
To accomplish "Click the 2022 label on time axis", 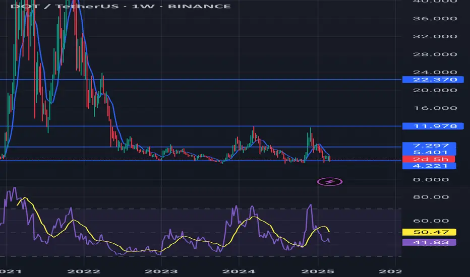I will click(x=84, y=271).
